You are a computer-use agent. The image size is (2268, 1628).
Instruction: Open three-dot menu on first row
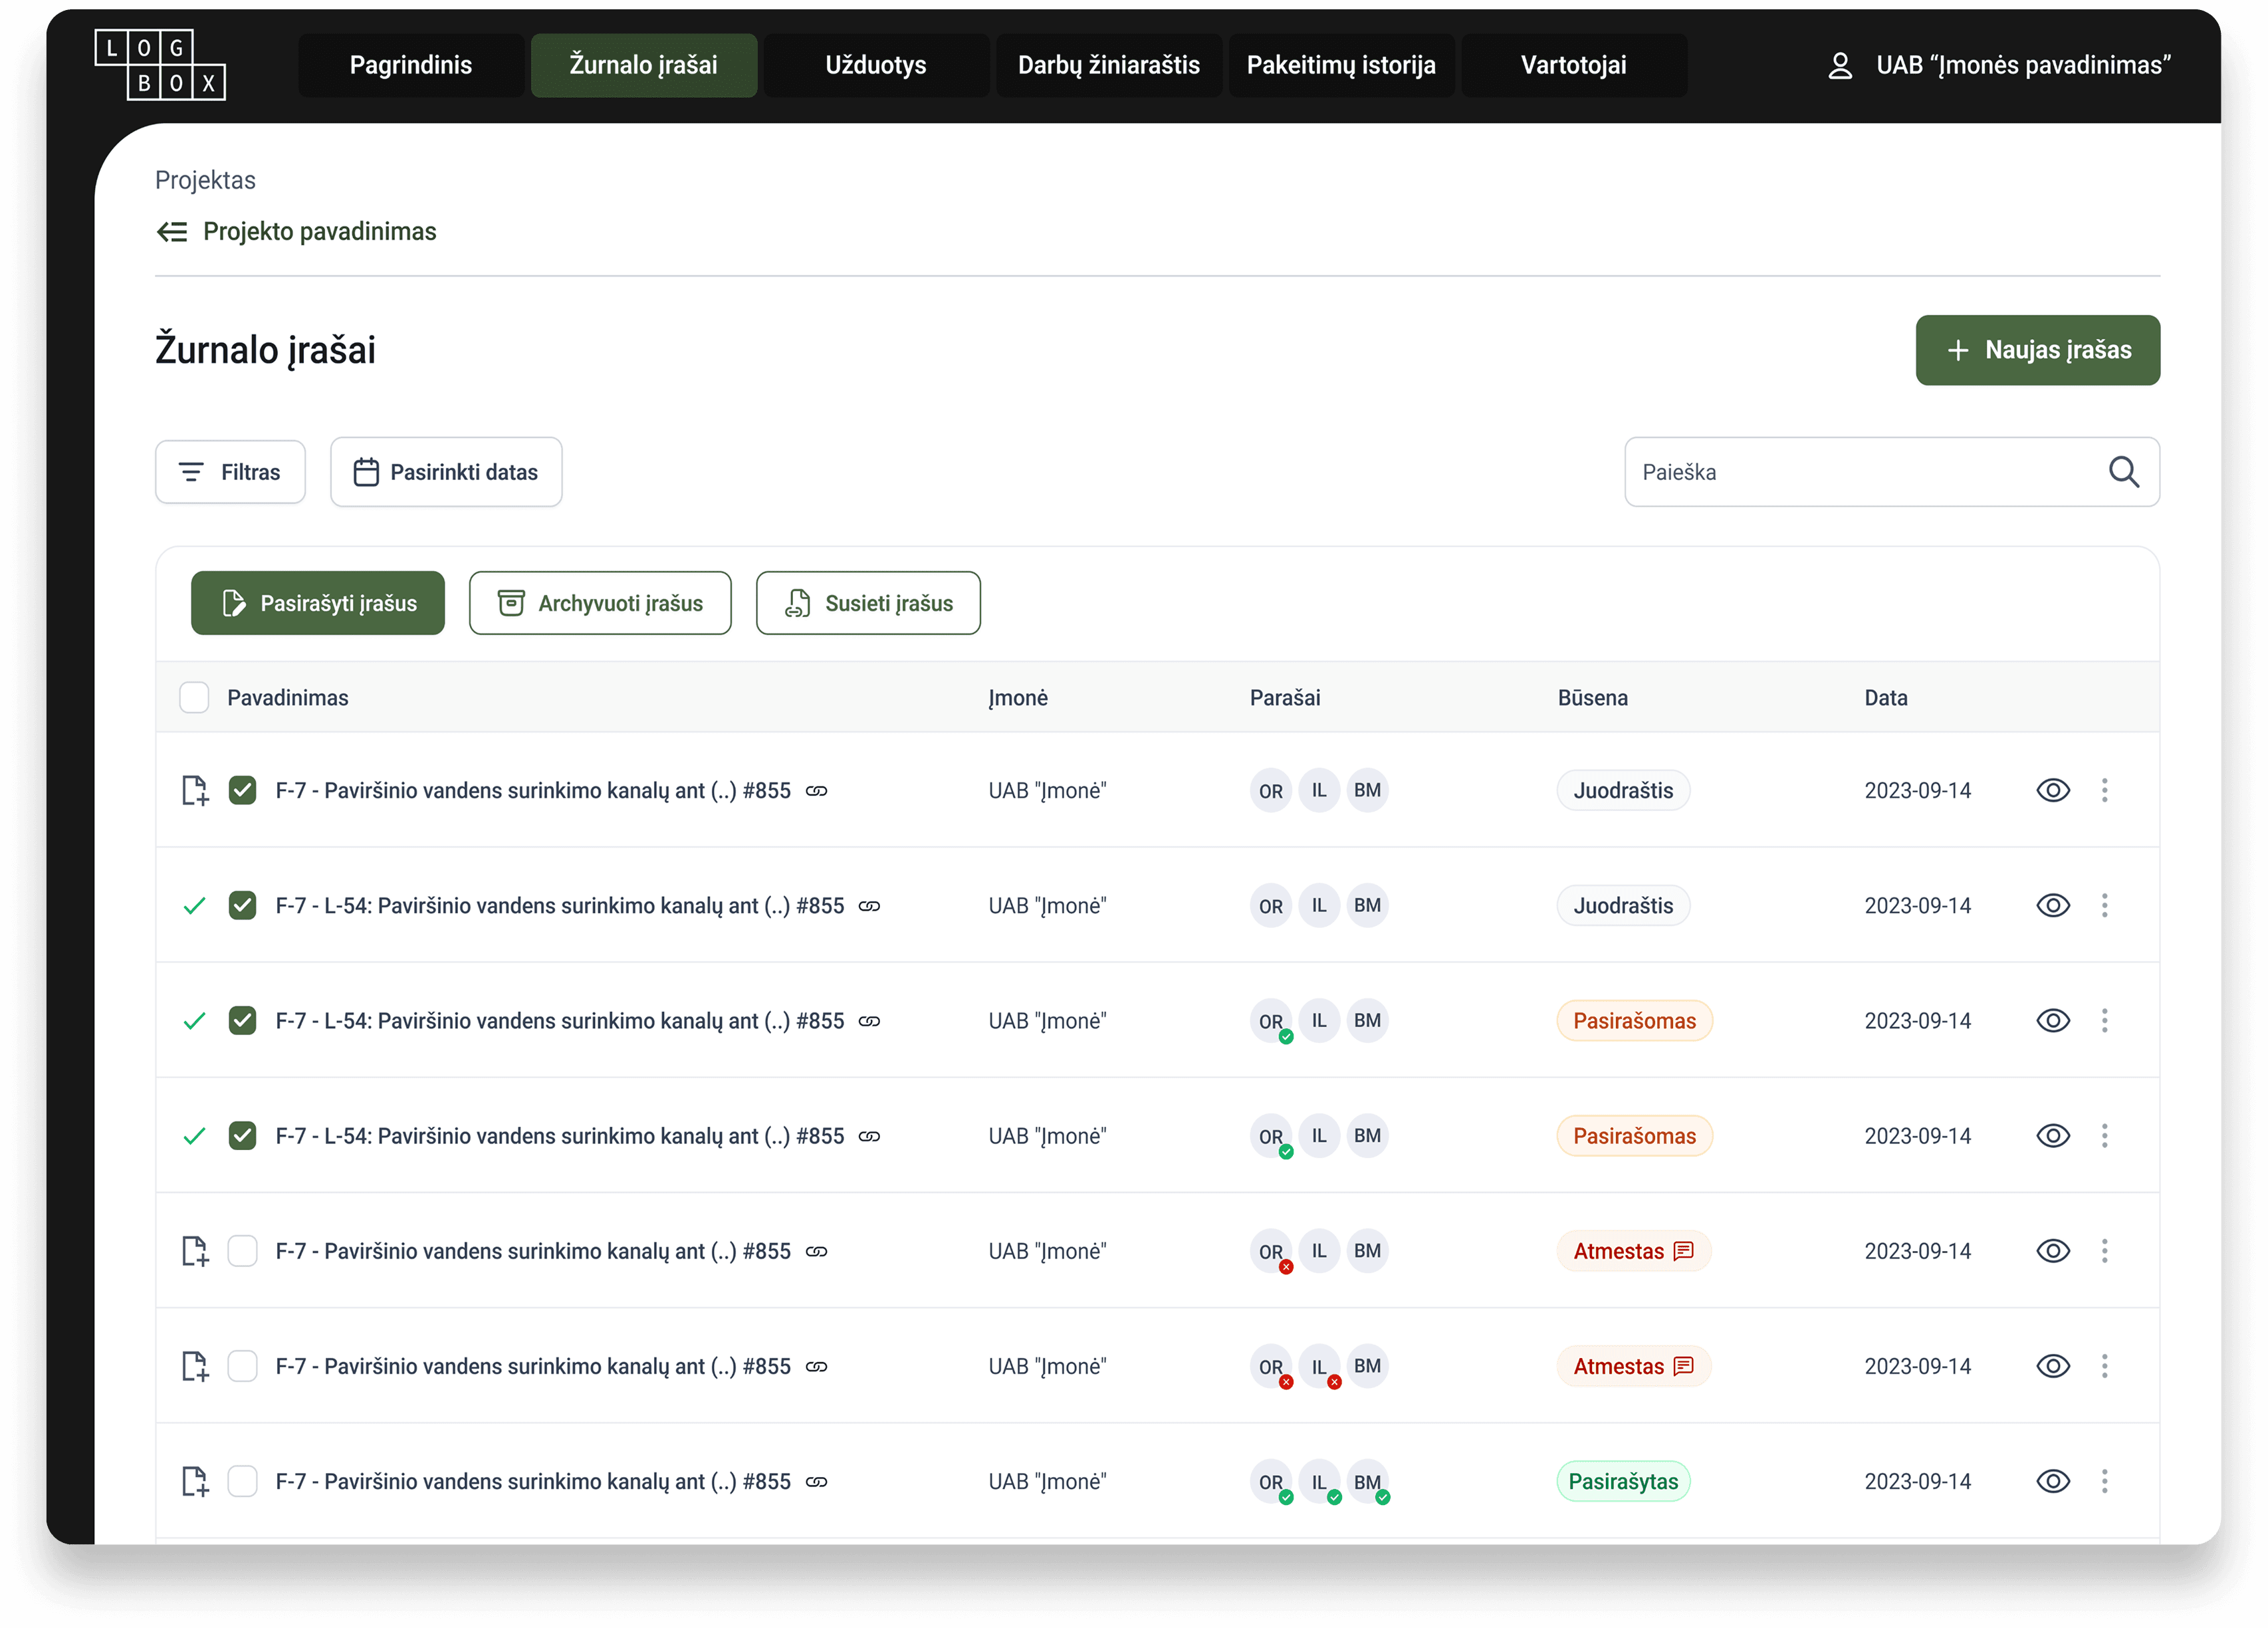tap(2104, 790)
